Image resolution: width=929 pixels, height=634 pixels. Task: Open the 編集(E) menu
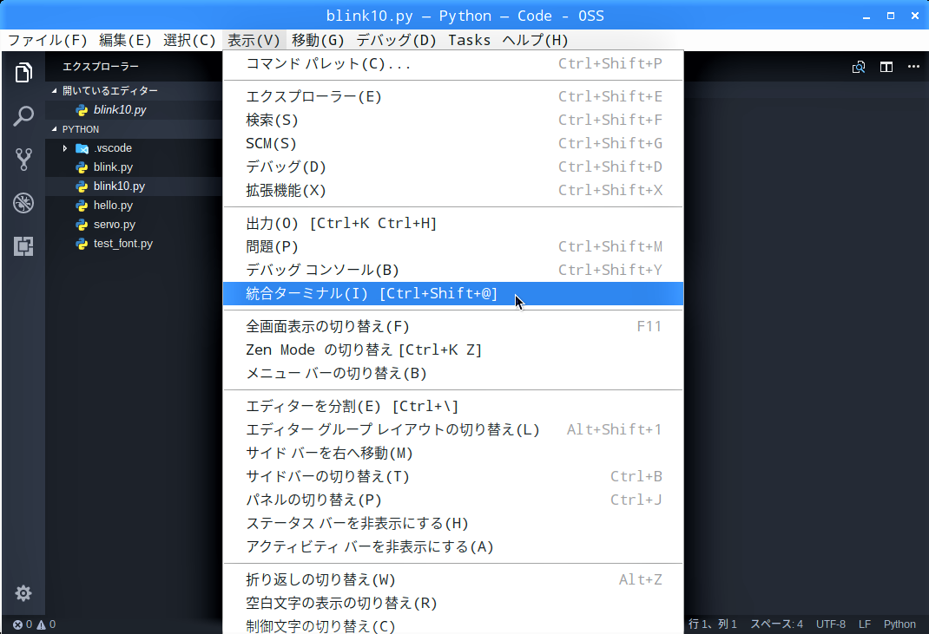click(x=125, y=40)
